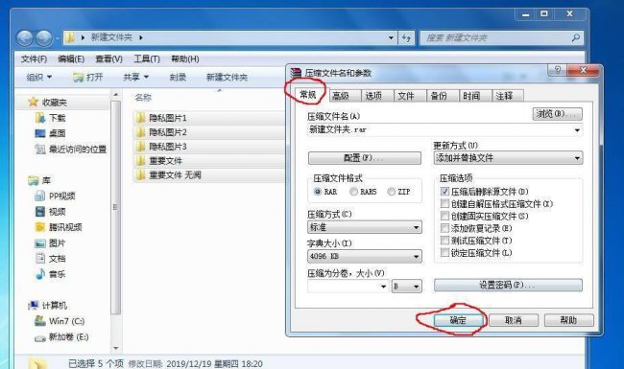Click the 库 library icon
Image resolution: width=624 pixels, height=369 pixels.
pos(34,180)
